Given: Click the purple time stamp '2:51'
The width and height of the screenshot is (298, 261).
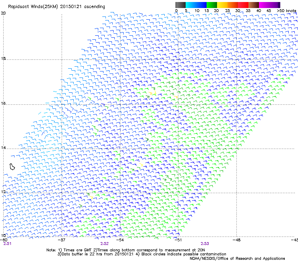Looking at the screenshot, I should [x=7, y=244].
